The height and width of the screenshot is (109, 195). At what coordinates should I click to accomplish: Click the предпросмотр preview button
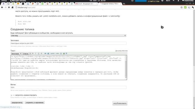[x=17, y=103]
